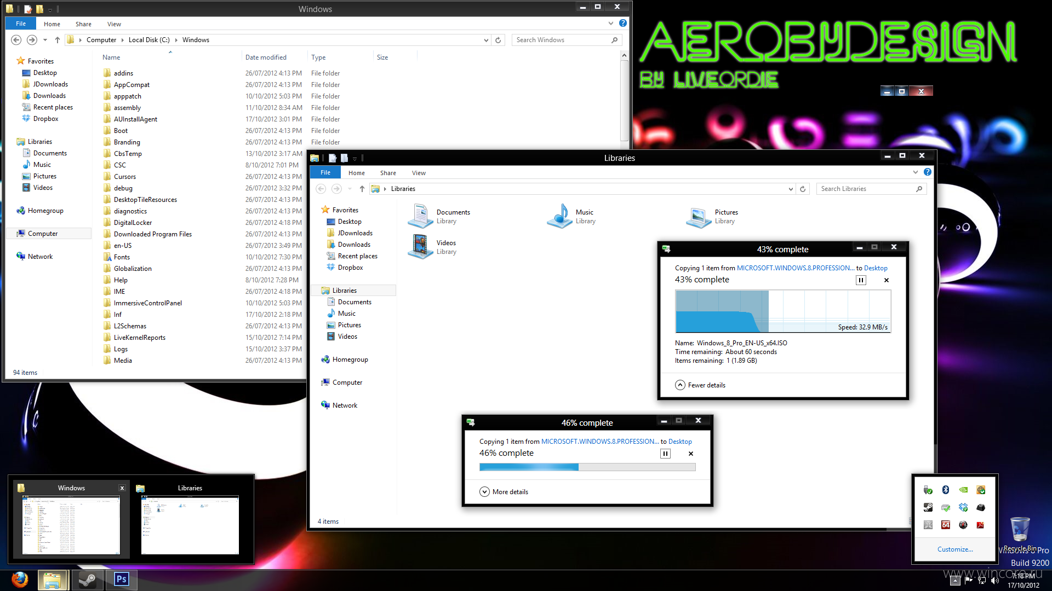
Task: Open File tab in Windows window
Action: point(21,24)
